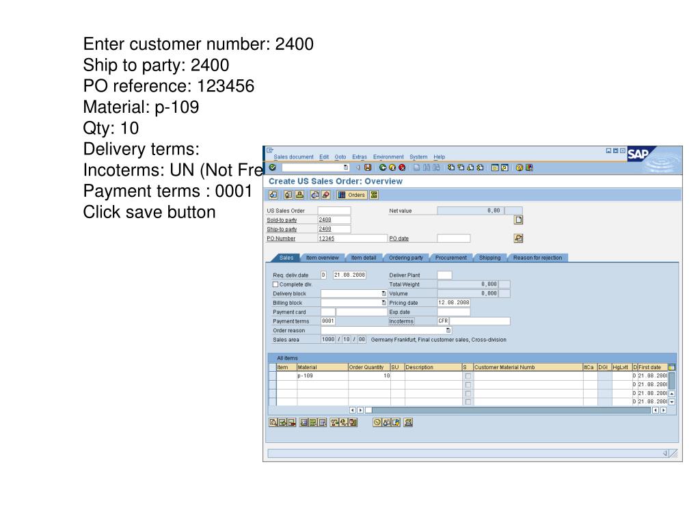Click the Ship-to party label link

(282, 229)
